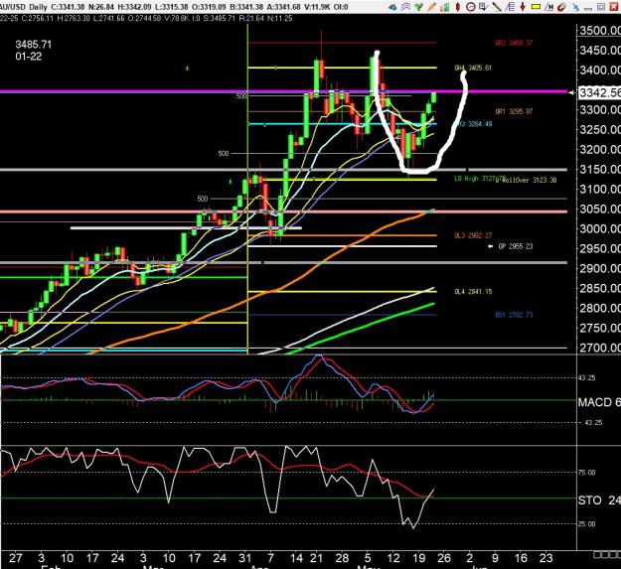Click the 3485.71 crosshair price readout
Screen dimensions: 621x569
pyautogui.click(x=33, y=45)
